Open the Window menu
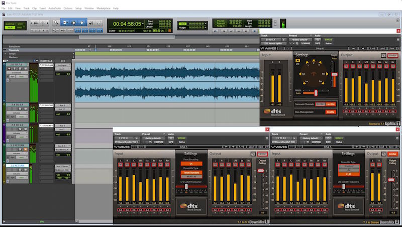Viewport: 402px width, 227px height. pyautogui.click(x=89, y=9)
